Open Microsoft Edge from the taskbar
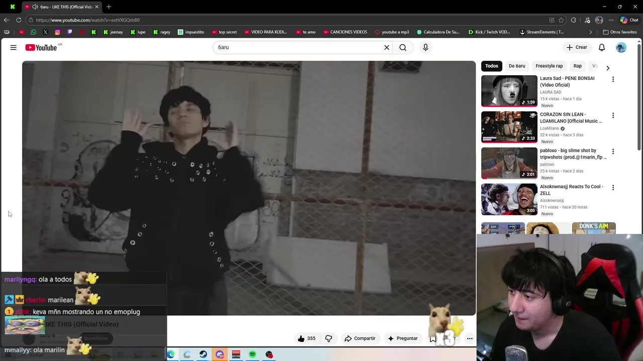This screenshot has width=643, height=361. [170, 354]
